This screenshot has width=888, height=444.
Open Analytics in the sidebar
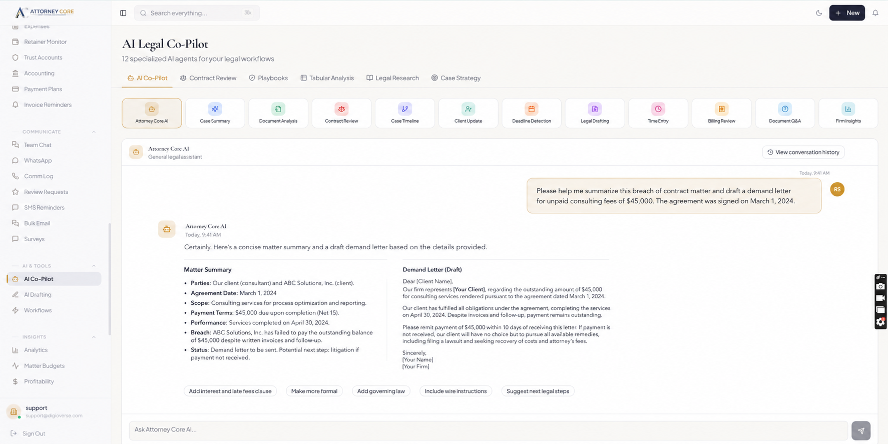55,350
